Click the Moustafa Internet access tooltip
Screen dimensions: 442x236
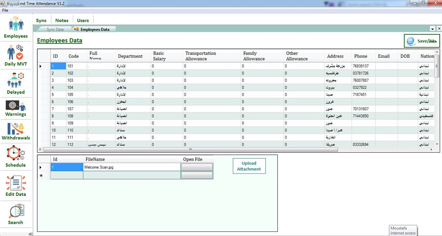pos(403,230)
